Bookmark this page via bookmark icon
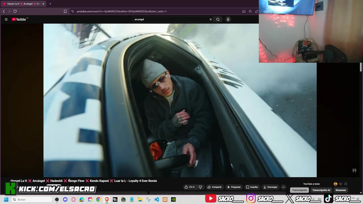Screen dimensions: 363x204 click(x=65, y=11)
